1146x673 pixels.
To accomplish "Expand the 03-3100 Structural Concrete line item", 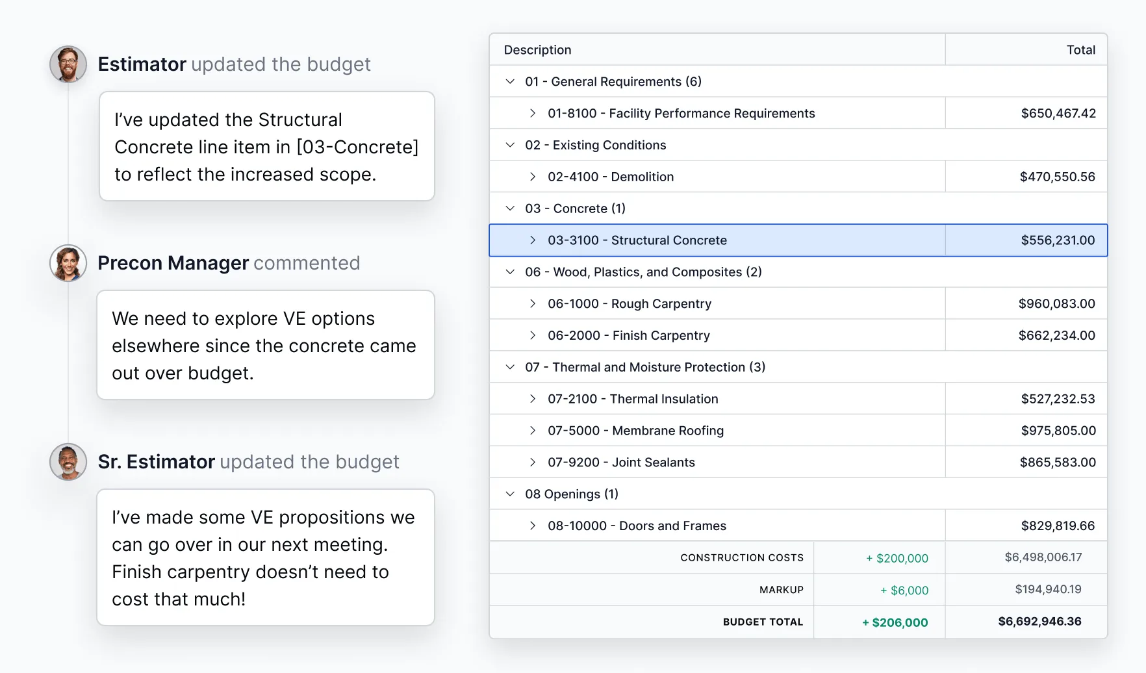I will [x=533, y=240].
